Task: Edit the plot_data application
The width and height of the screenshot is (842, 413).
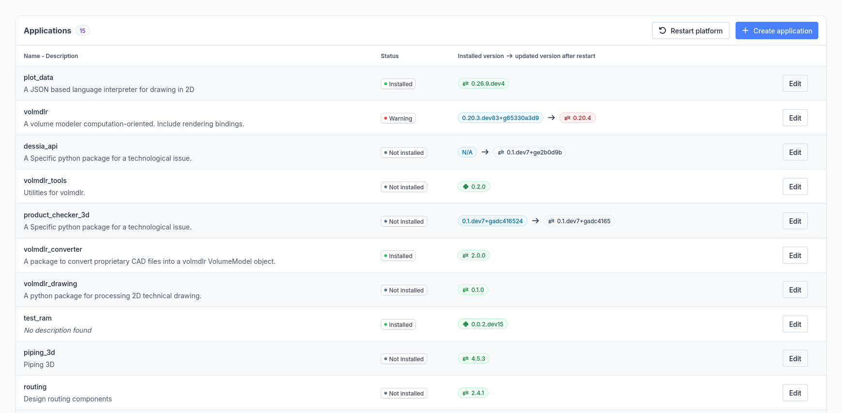Action: coord(795,84)
